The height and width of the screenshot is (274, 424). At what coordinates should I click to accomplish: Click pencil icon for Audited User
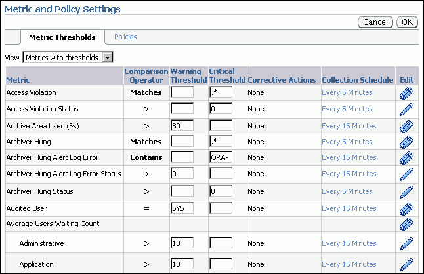[406, 208]
